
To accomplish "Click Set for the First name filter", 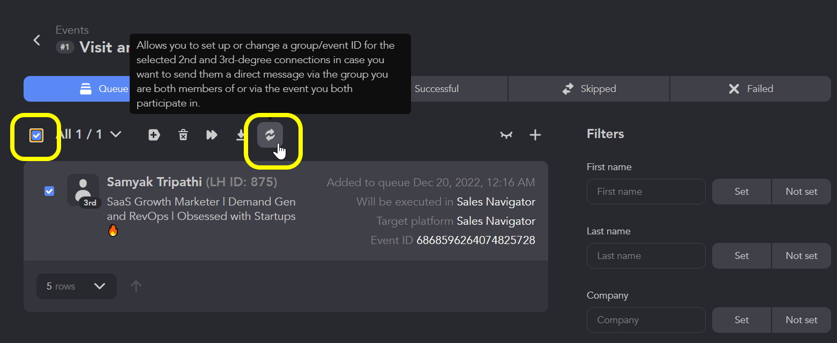I will point(742,192).
